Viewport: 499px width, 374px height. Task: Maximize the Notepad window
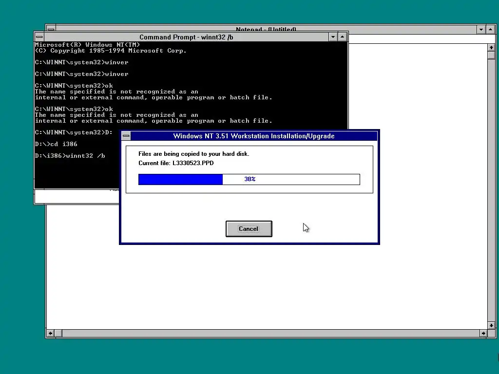pyautogui.click(x=490, y=29)
